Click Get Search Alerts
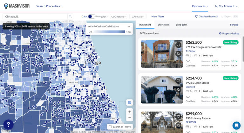The width and height of the screenshot is (244, 133). point(206,16)
